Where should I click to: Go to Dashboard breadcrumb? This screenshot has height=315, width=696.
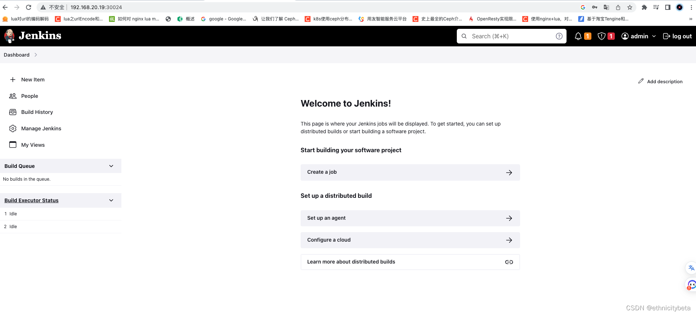pyautogui.click(x=16, y=55)
